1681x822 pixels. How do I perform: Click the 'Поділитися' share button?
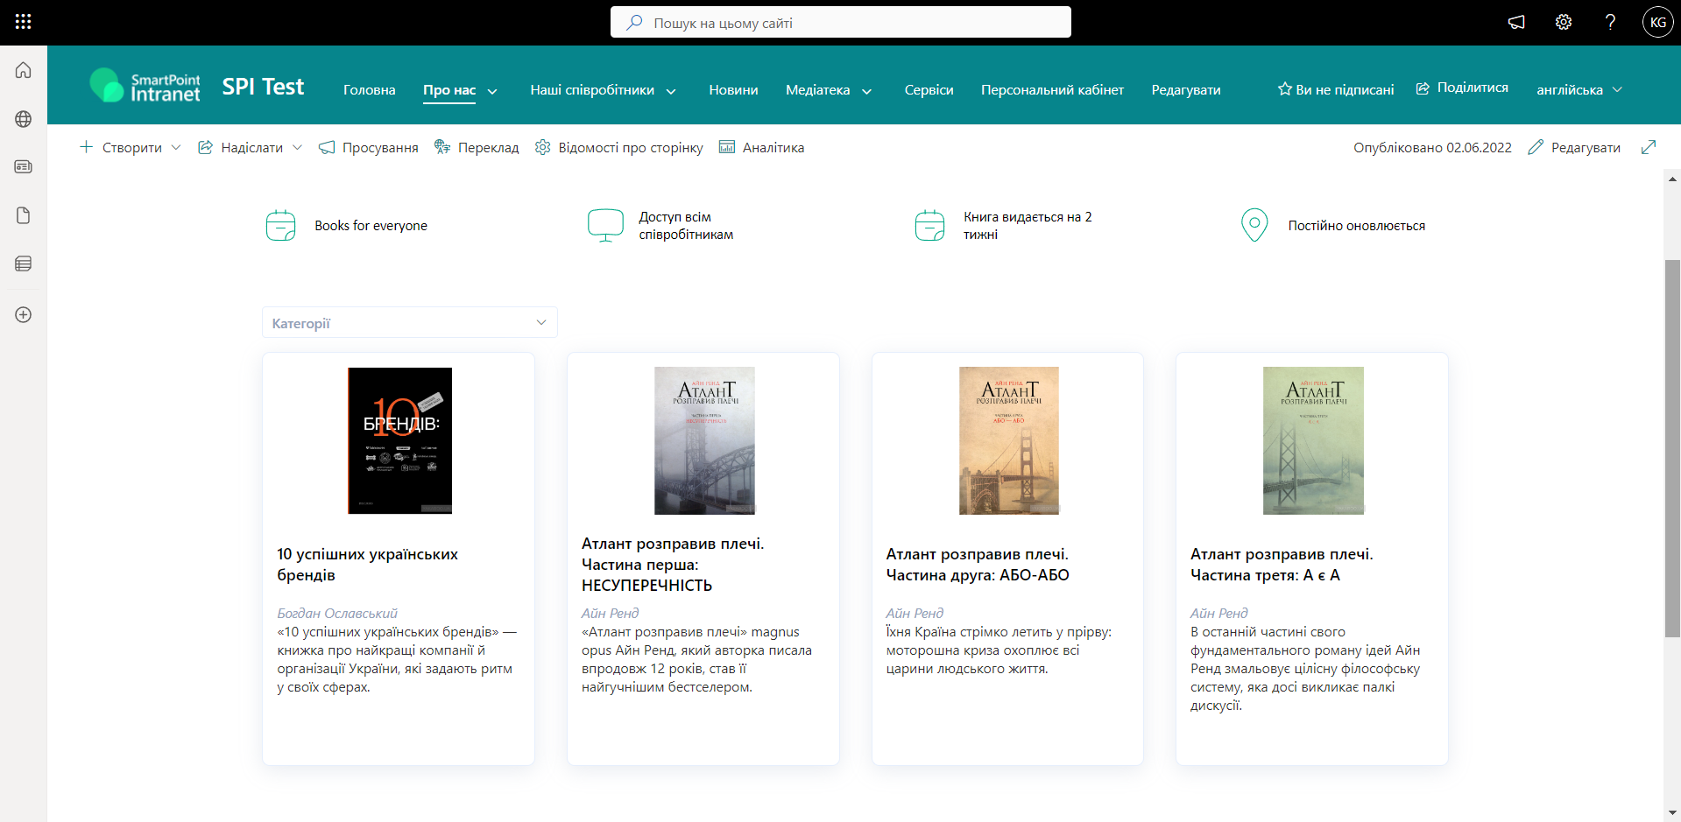[x=1462, y=88]
